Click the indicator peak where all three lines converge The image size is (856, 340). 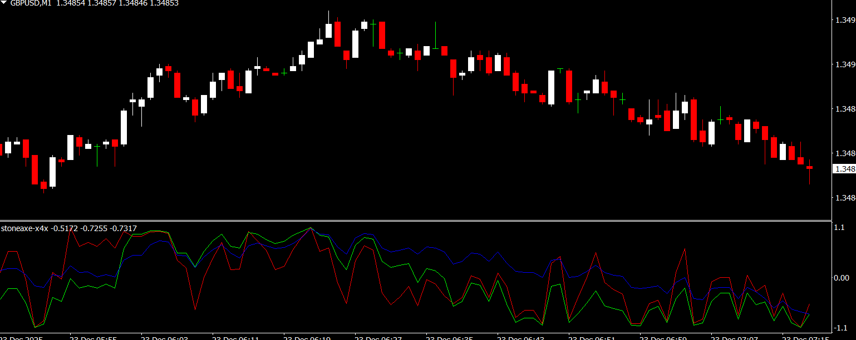click(311, 228)
